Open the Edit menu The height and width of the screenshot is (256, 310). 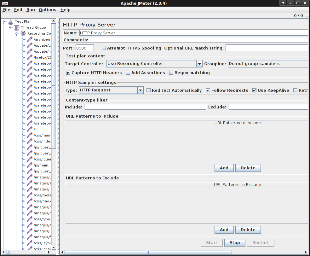click(18, 10)
